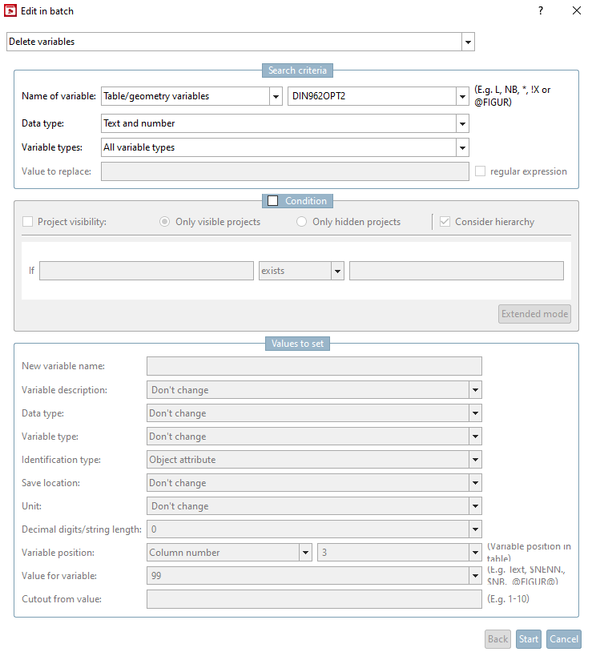
Task: Toggle the Project visibility checkbox
Action: [28, 222]
